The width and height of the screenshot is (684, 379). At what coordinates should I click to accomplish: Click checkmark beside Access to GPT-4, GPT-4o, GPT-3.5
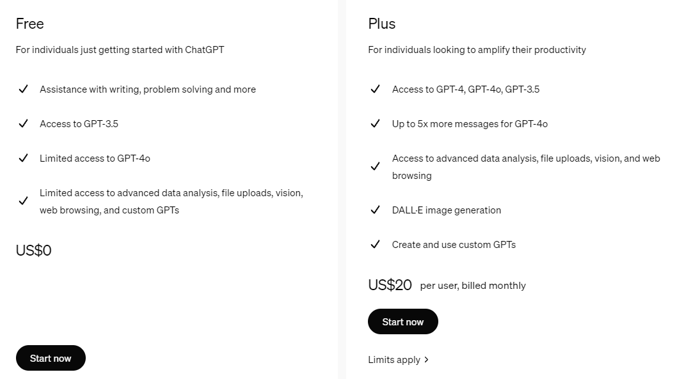pos(375,89)
